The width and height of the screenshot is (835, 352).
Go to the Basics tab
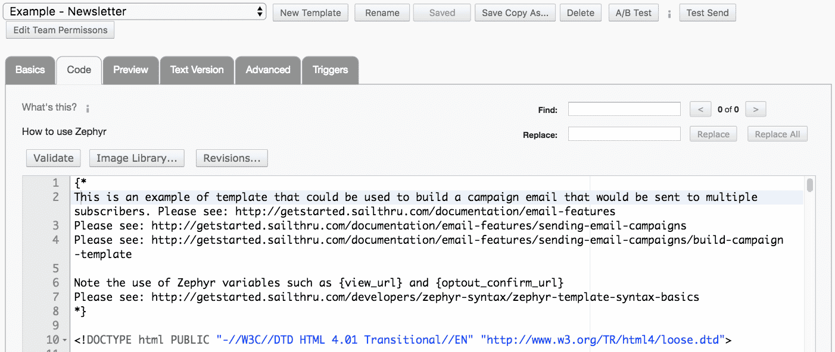30,70
